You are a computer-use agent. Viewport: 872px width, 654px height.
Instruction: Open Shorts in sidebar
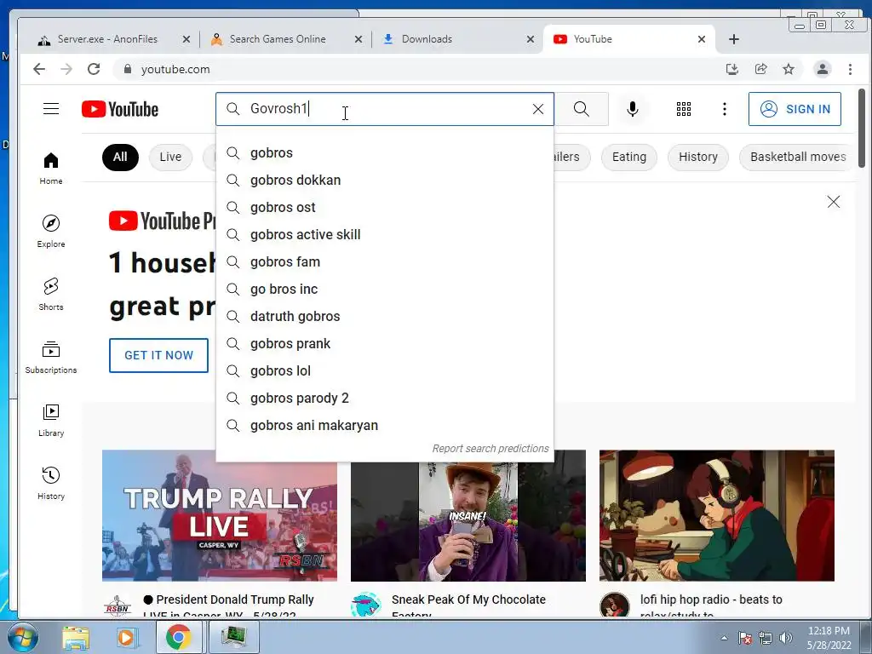coord(51,294)
